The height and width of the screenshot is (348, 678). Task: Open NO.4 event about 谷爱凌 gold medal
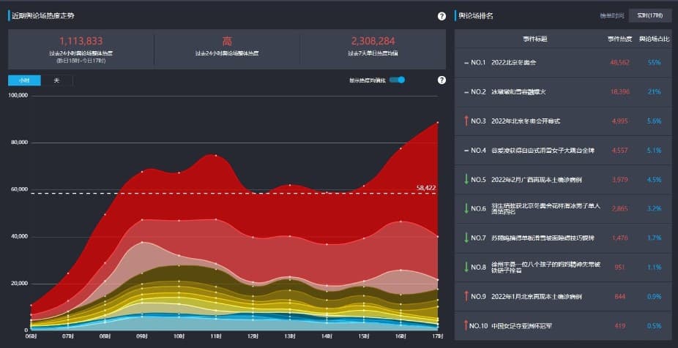543,151
